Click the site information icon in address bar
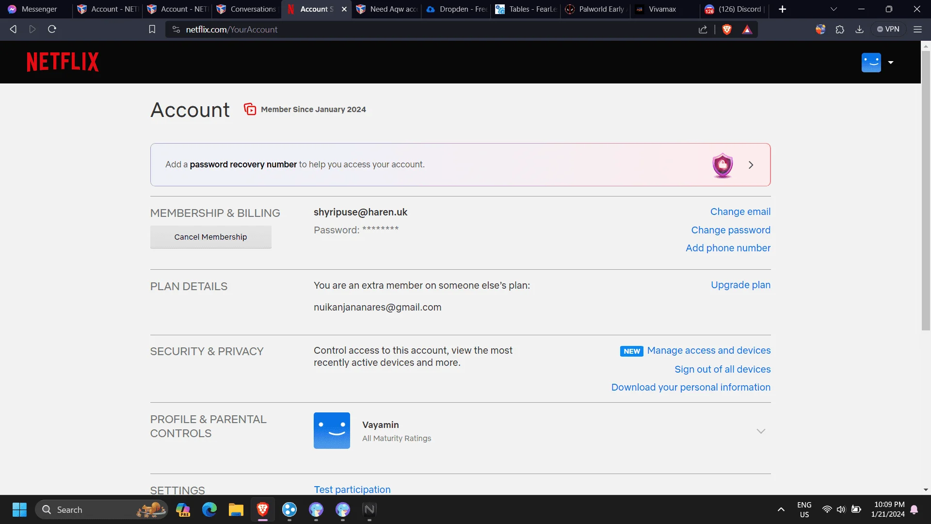This screenshot has width=931, height=524. (176, 30)
